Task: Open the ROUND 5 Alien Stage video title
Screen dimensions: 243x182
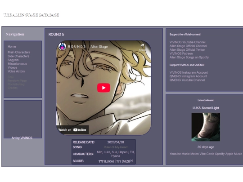Action: click(x=88, y=47)
